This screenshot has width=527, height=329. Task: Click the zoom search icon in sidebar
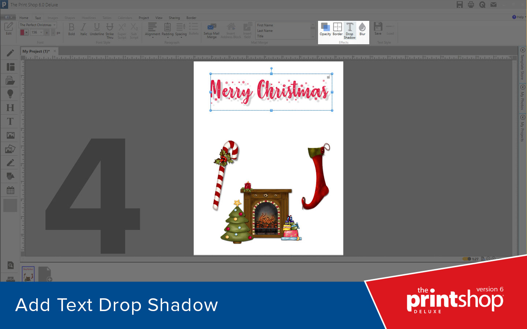point(11,265)
